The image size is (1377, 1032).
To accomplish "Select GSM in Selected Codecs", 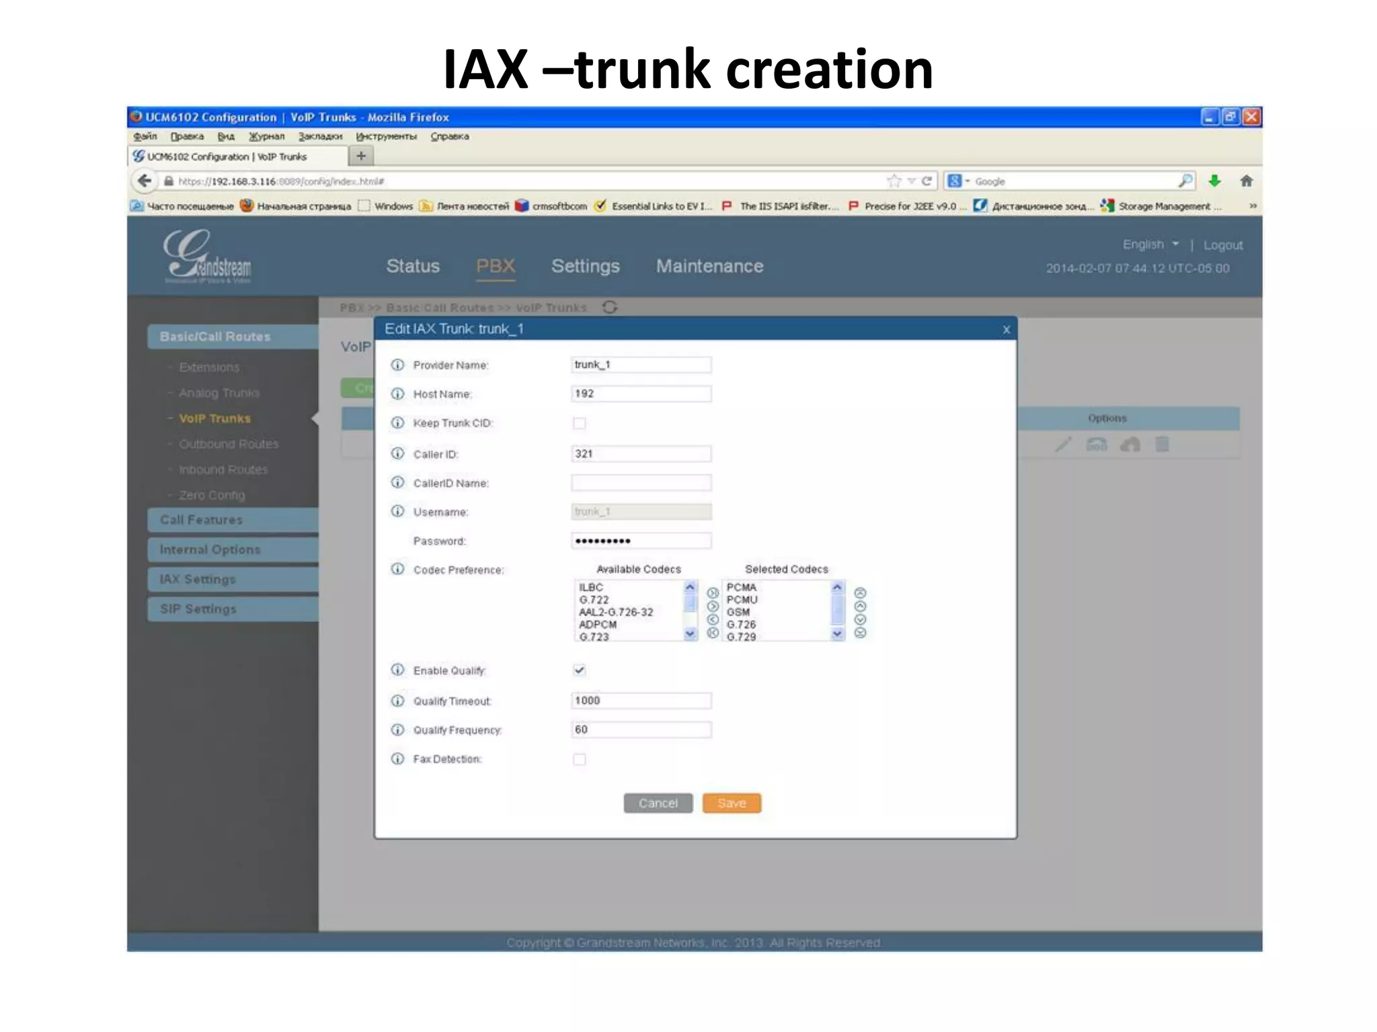I will [738, 612].
